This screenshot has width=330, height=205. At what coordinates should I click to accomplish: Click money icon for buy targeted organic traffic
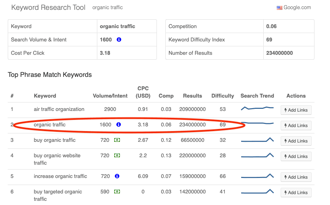(117, 192)
